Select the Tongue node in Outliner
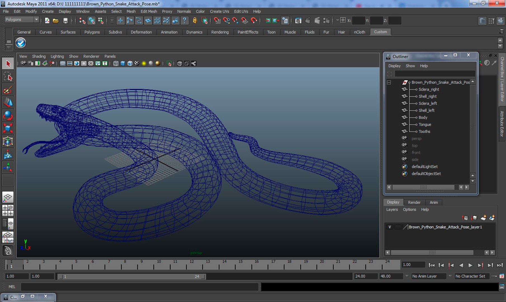Image resolution: width=506 pixels, height=302 pixels. [x=425, y=124]
